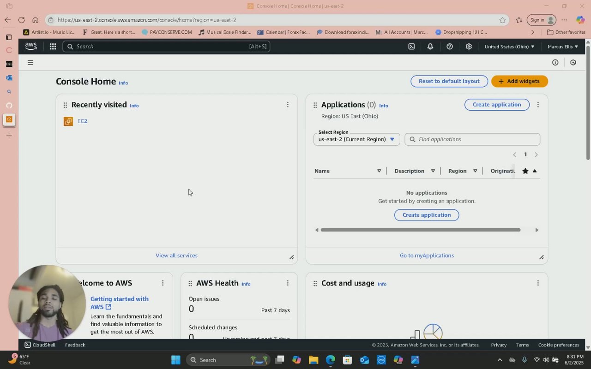Open the Cookie preferences footer link
This screenshot has width=591, height=369.
tap(559, 345)
